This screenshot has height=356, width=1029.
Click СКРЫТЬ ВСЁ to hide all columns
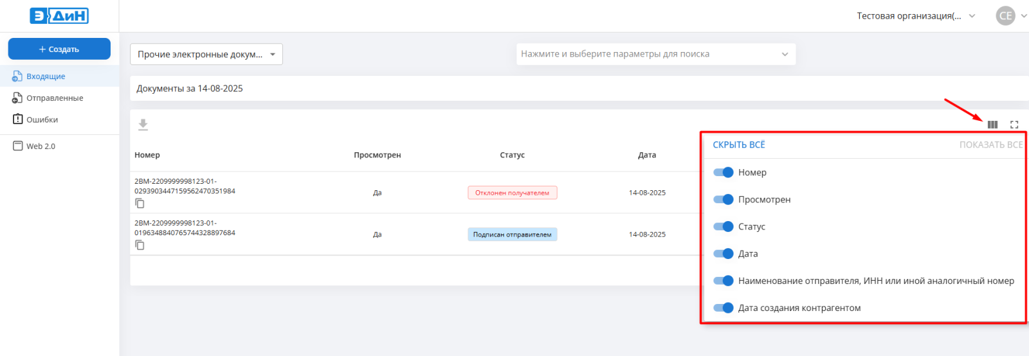(x=738, y=145)
